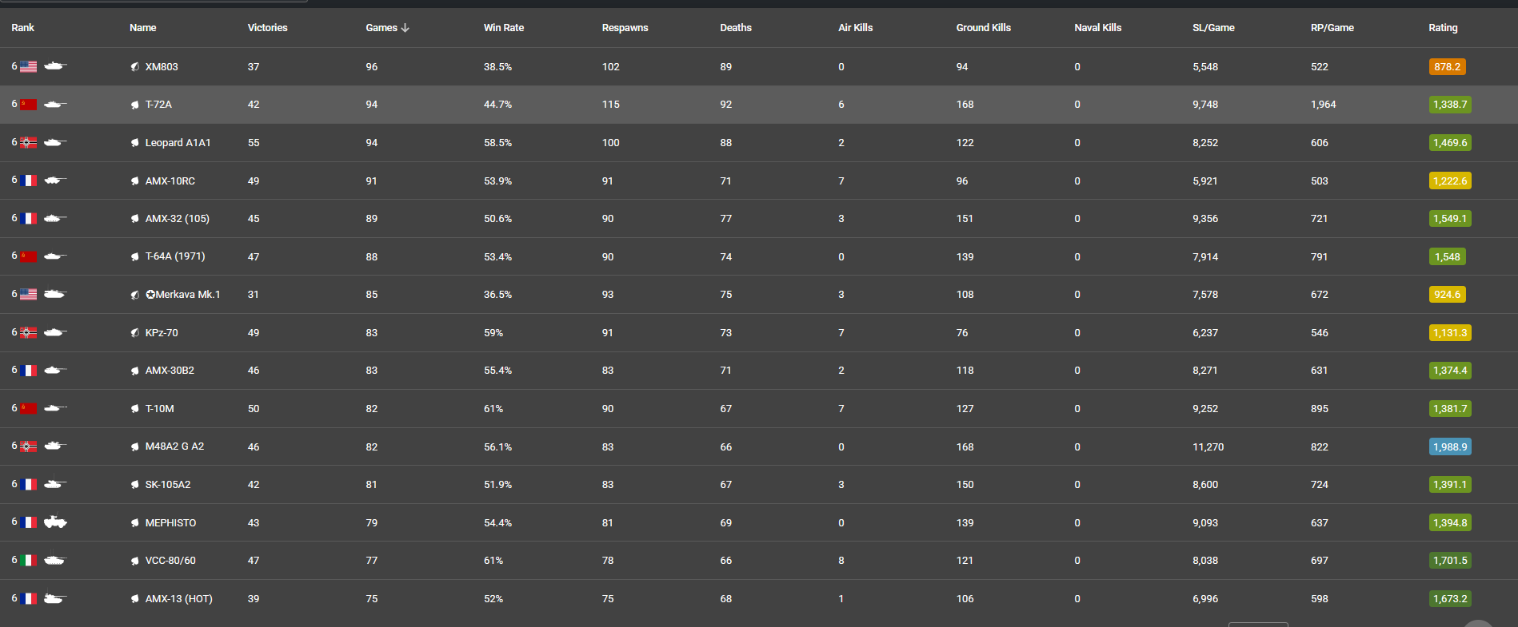Click the icon left of the KPz-70 name
This screenshot has width=1518, height=627.
tap(135, 333)
